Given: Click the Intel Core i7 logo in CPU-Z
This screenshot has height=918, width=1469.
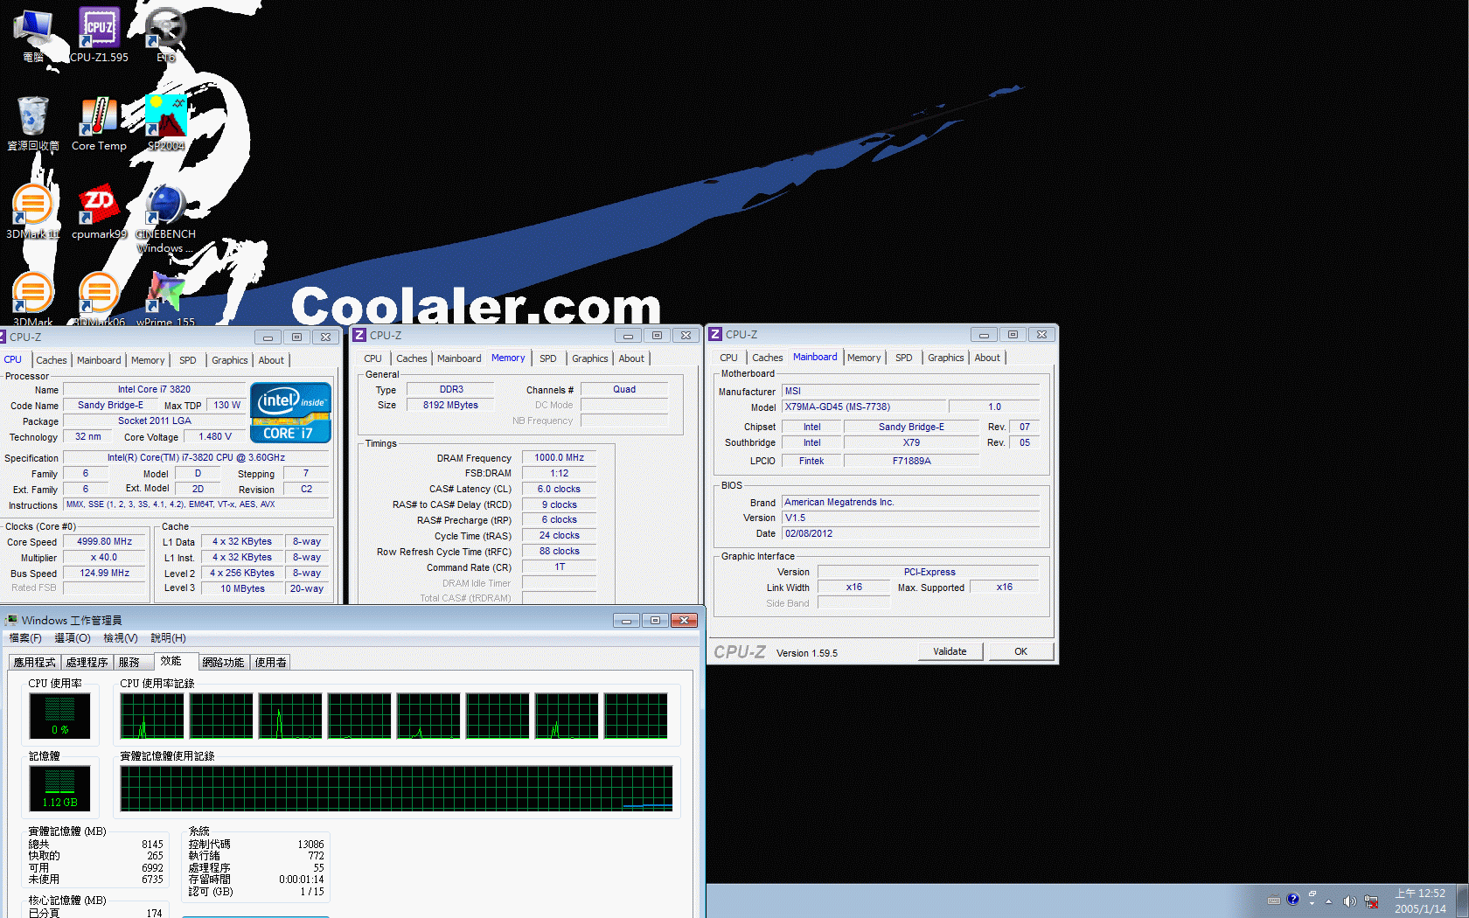Looking at the screenshot, I should tap(290, 413).
